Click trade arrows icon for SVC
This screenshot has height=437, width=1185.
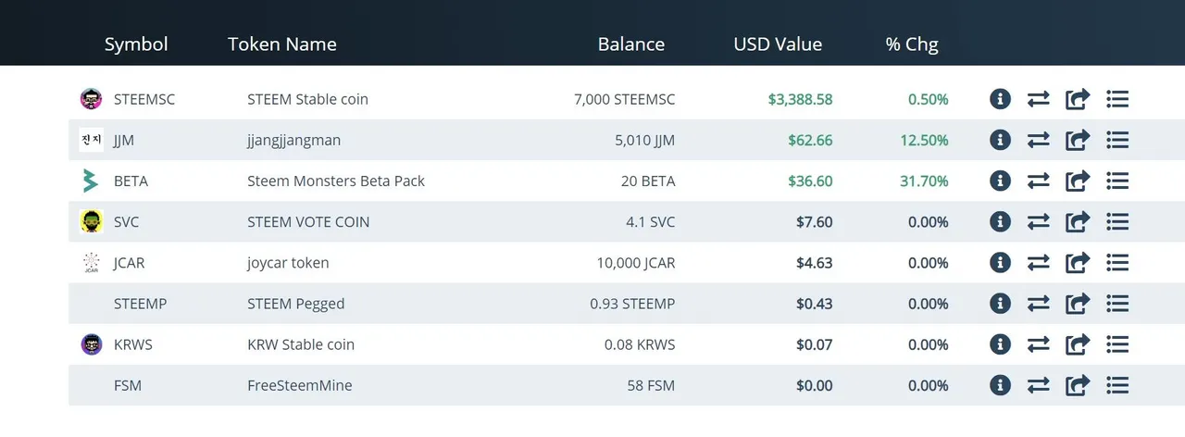(x=1039, y=221)
